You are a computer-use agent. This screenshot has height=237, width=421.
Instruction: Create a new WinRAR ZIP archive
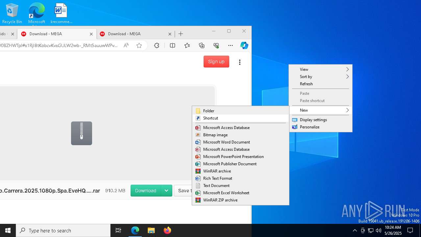pos(240,200)
